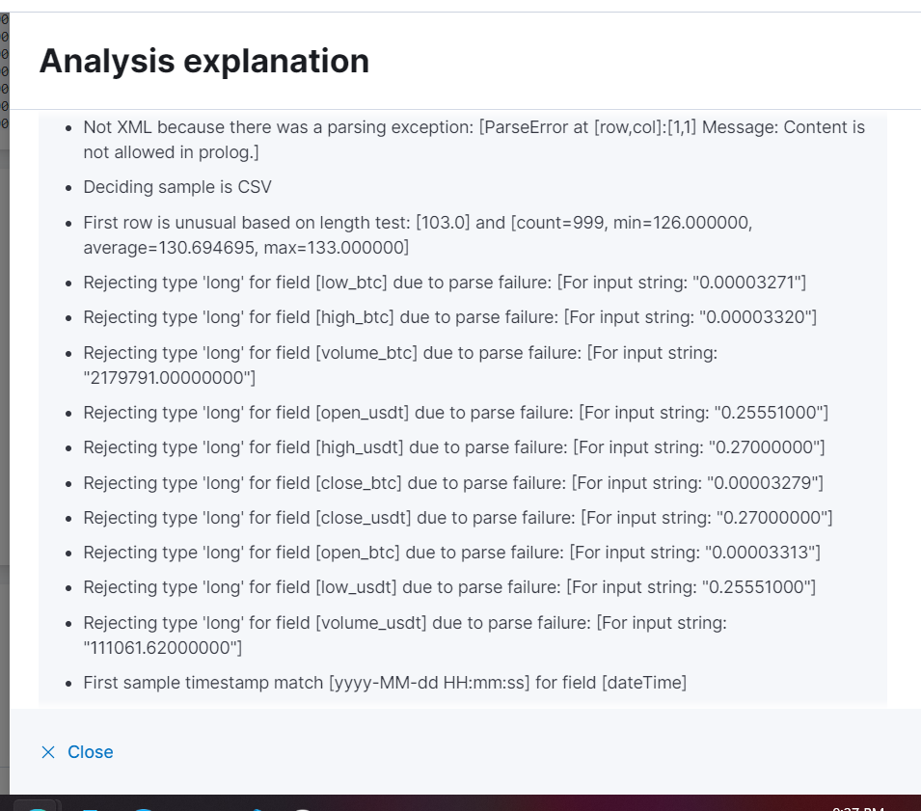Screen dimensions: 921x811
Task: Click the low_btc rejection message
Action: point(445,283)
